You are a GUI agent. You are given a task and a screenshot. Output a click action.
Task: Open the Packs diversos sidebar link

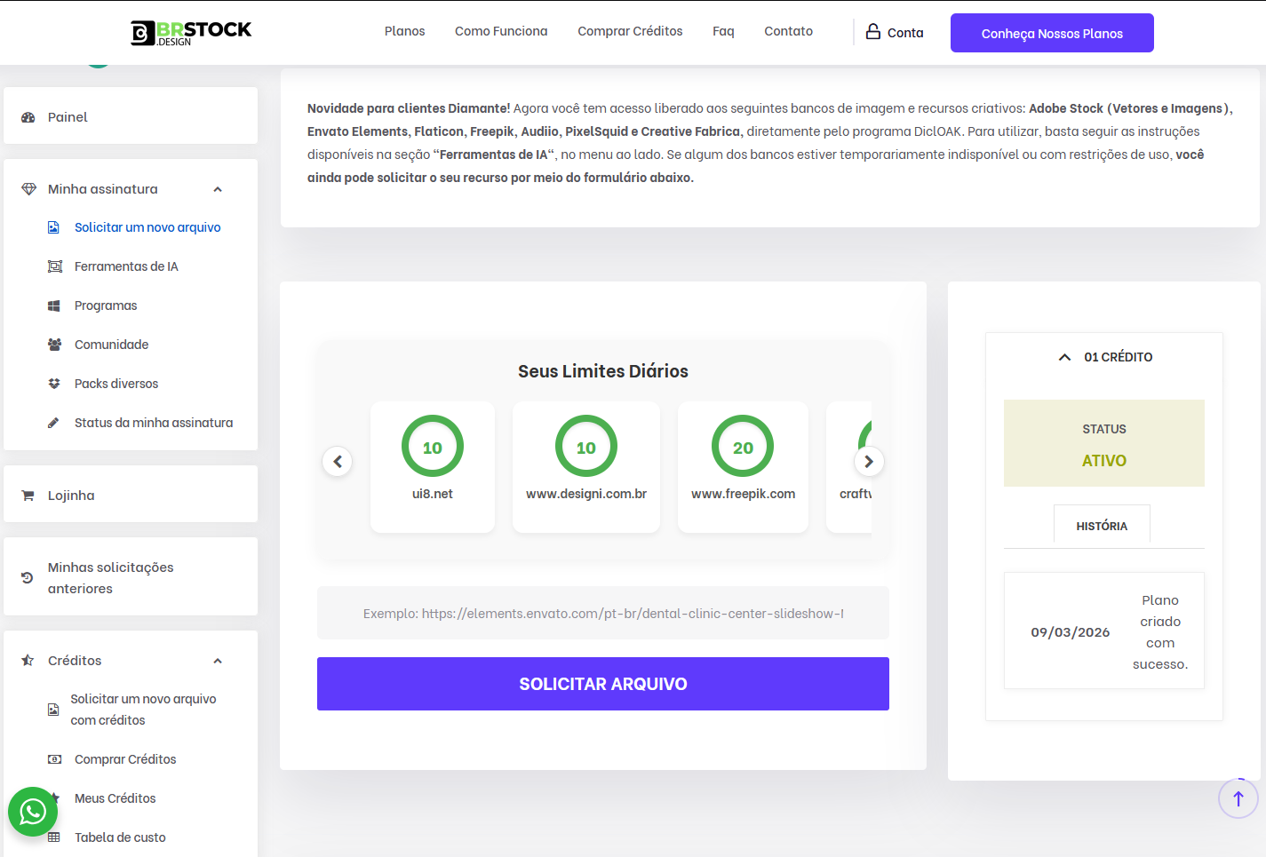116,384
